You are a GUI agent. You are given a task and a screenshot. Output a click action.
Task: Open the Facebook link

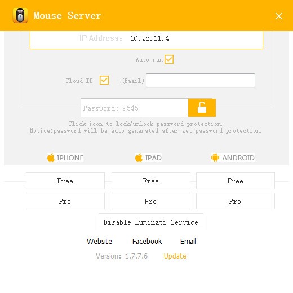(x=147, y=241)
